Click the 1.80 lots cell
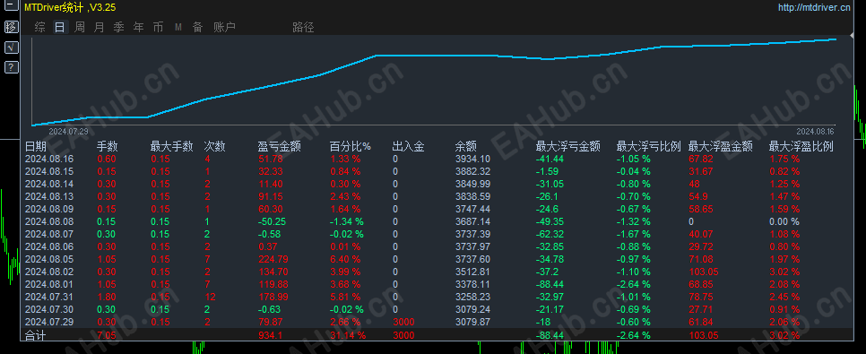Viewport: 866px width, 354px height. [107, 298]
